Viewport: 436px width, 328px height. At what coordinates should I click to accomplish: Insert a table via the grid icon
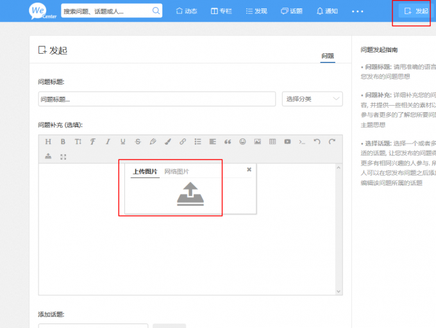coord(272,142)
